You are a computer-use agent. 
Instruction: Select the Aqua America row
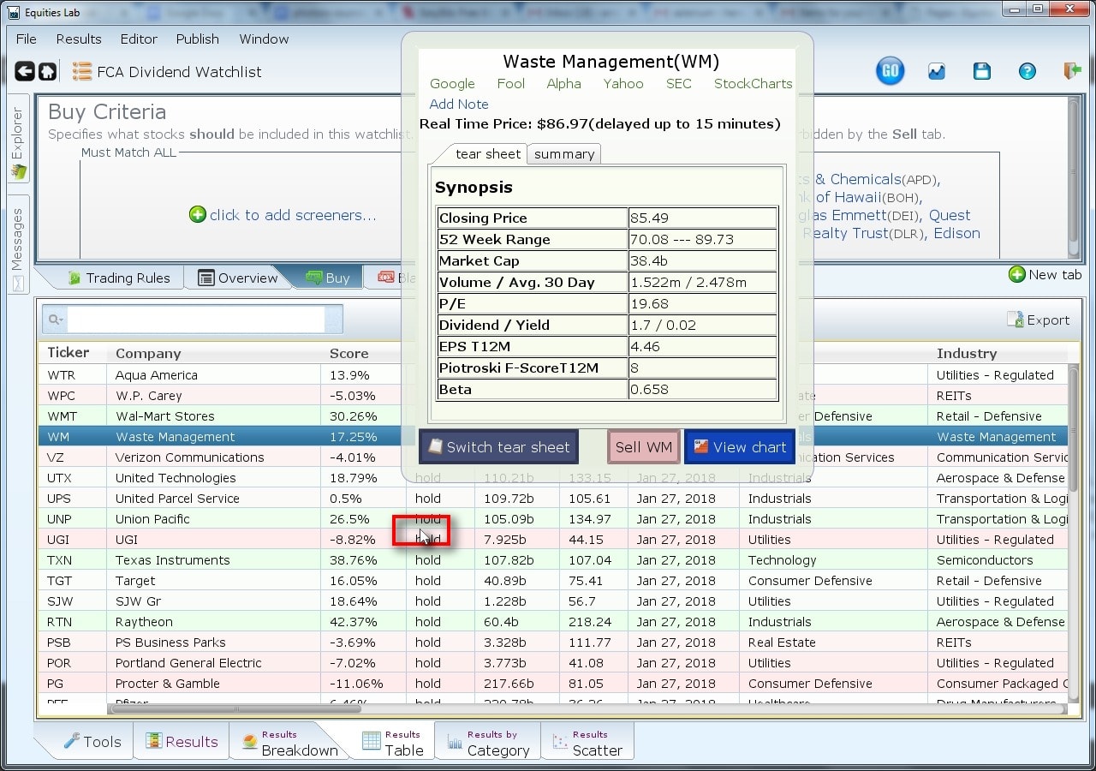coord(553,375)
